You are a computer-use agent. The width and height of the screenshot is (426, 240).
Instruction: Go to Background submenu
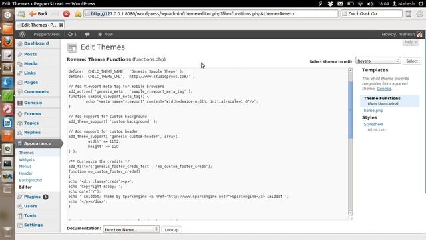[31, 180]
